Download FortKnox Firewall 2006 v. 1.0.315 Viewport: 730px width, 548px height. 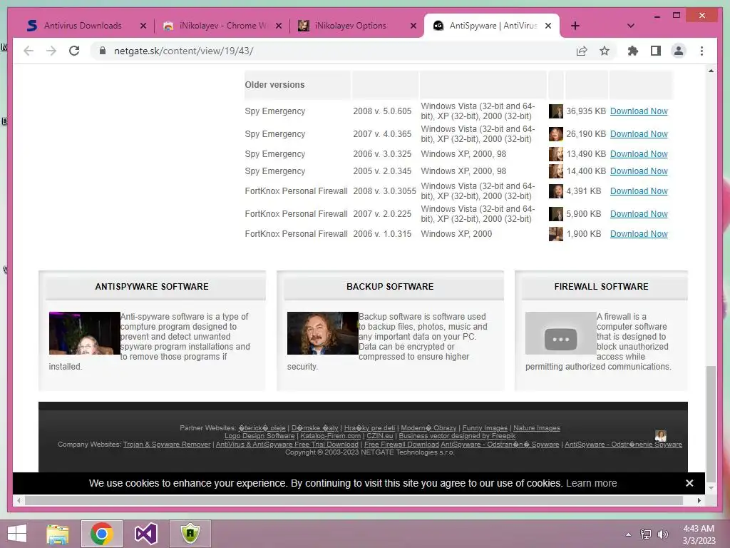639,234
